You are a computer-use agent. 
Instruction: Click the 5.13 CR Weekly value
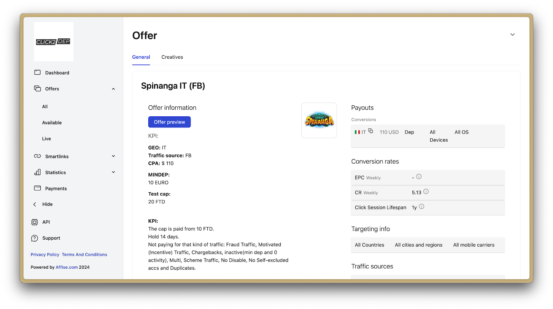click(x=416, y=193)
